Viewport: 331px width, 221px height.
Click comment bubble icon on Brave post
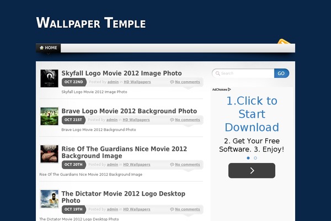pos(172,120)
